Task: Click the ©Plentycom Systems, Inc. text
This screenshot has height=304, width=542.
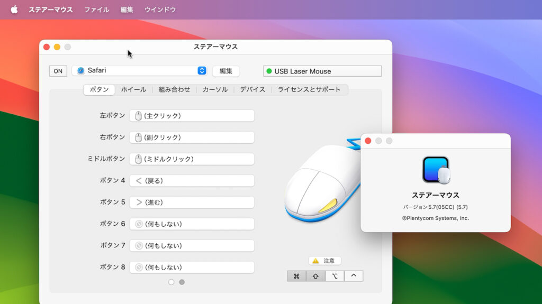Action: point(436,218)
